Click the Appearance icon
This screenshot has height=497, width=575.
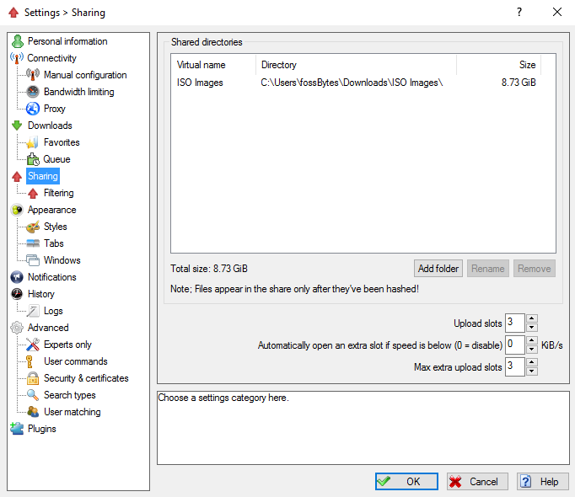click(x=17, y=210)
